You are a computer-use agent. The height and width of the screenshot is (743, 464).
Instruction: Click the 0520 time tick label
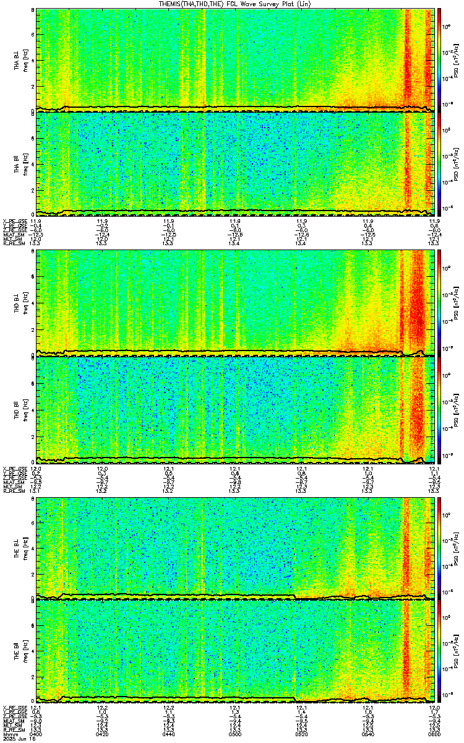coord(301,733)
